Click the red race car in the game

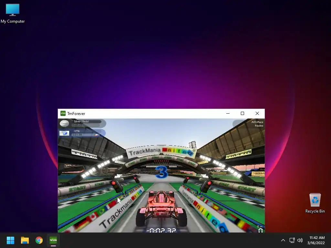click(161, 208)
